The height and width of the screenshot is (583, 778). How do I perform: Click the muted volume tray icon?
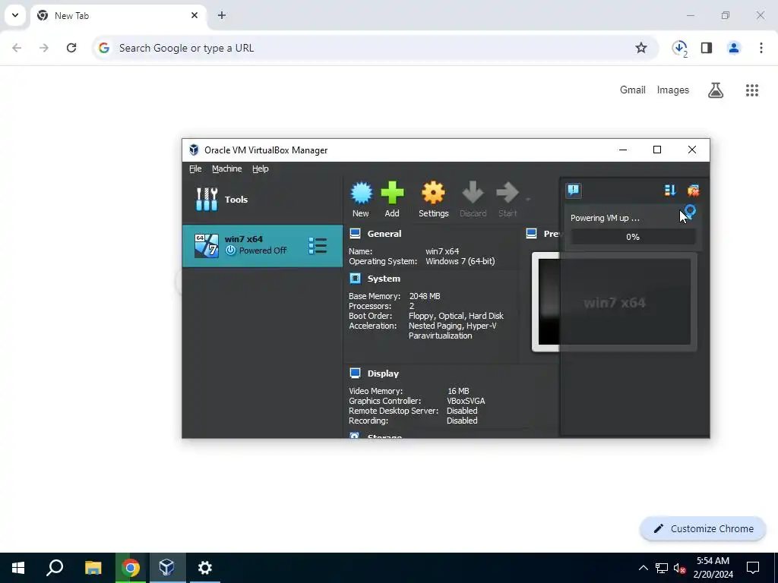[x=679, y=568]
